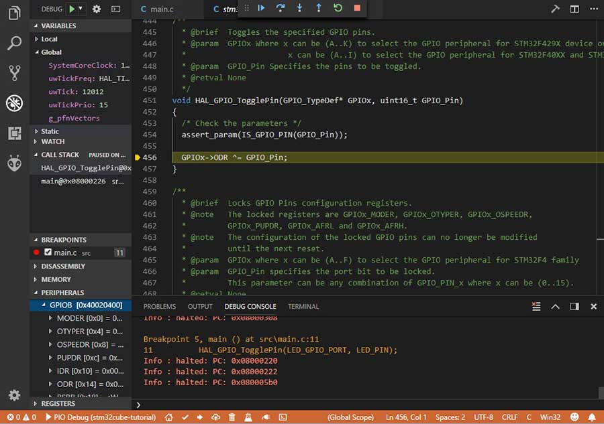604x424 pixels.
Task: Expand the MODER register node
Action: (51, 318)
